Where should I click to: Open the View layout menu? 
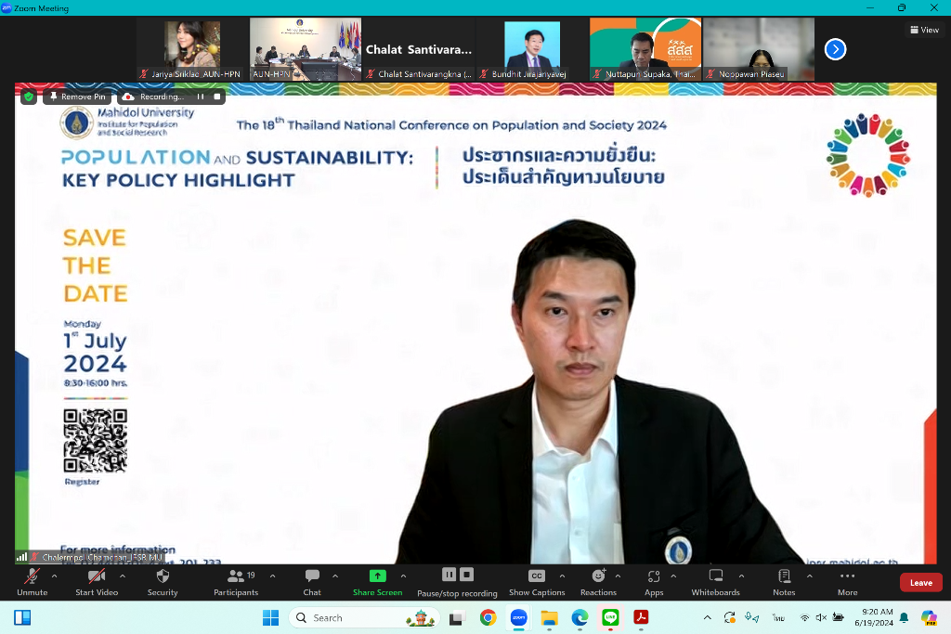coord(924,30)
